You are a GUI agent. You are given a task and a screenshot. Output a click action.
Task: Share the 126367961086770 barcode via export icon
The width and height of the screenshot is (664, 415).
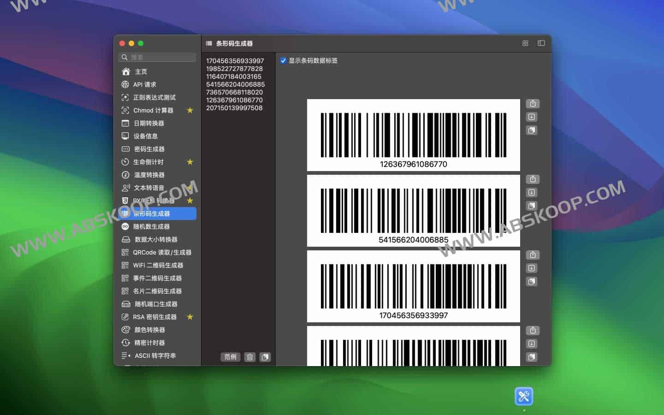click(532, 103)
